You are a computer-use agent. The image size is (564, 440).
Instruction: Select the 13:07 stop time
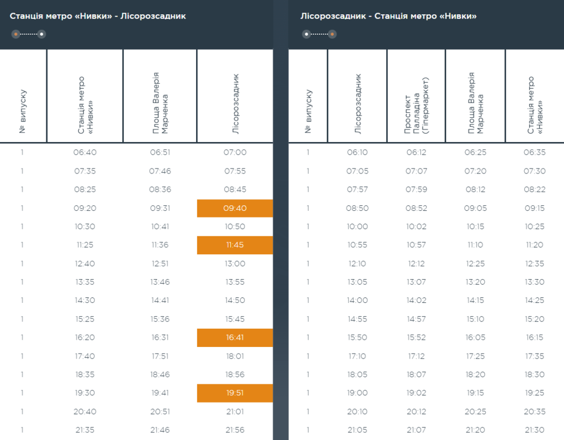click(416, 282)
